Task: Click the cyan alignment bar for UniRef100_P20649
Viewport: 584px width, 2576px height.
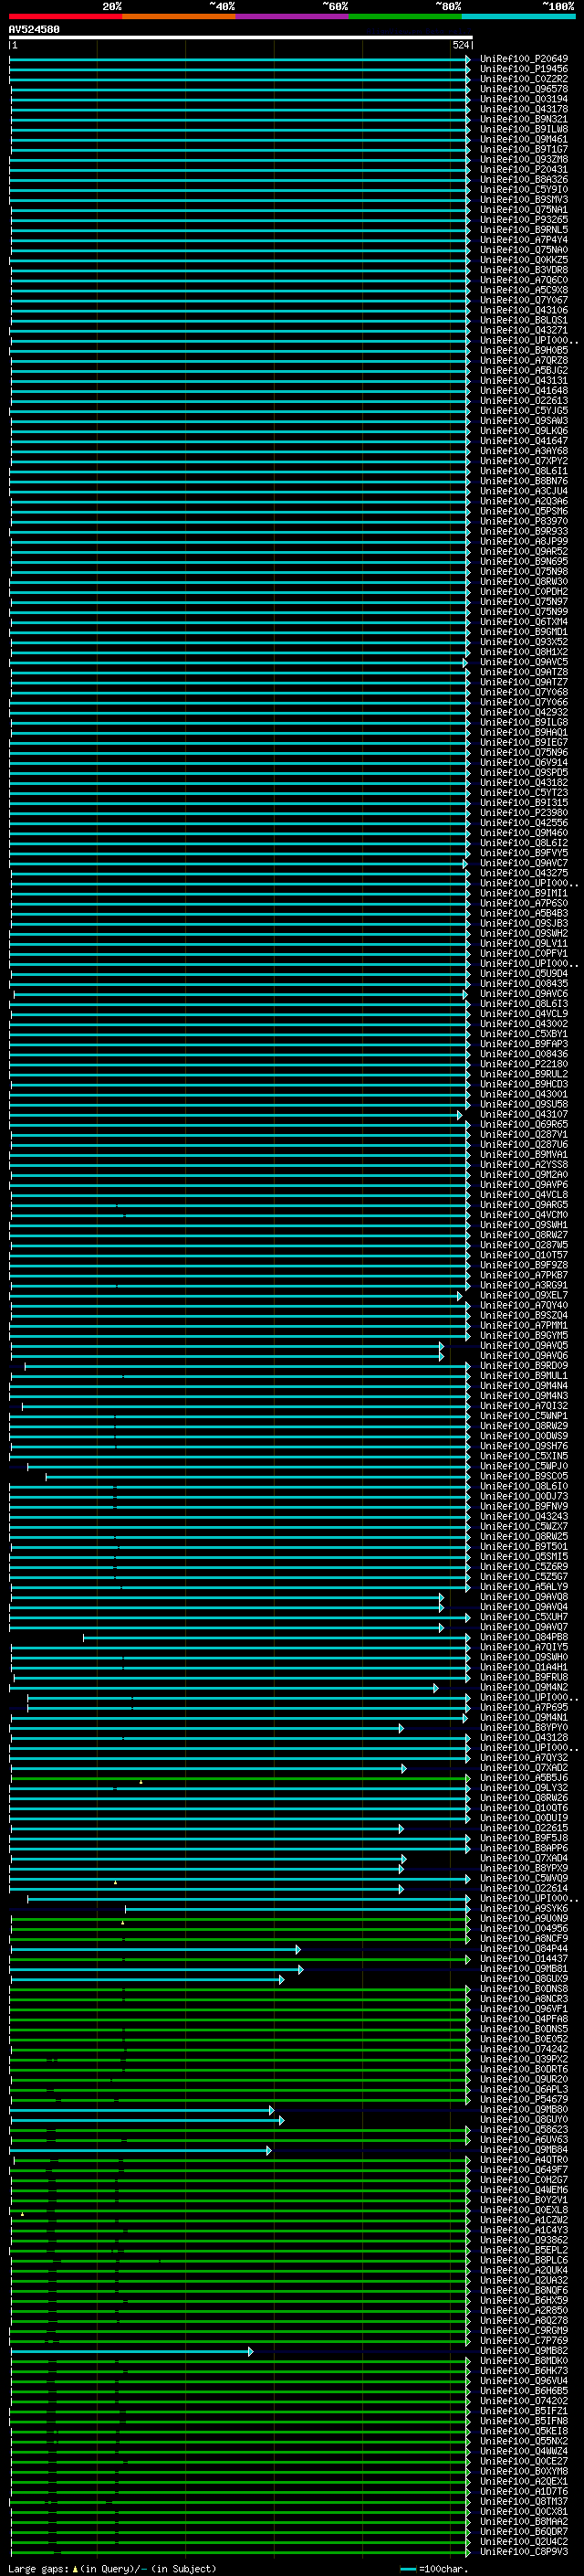Action: [240, 59]
